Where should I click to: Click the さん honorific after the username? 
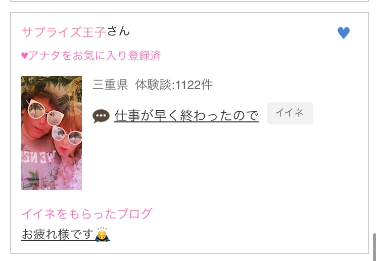(118, 31)
